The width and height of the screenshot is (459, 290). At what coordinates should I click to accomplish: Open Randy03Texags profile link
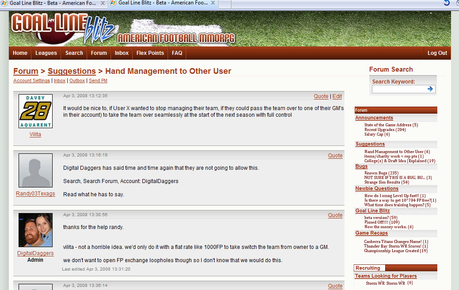(35, 194)
